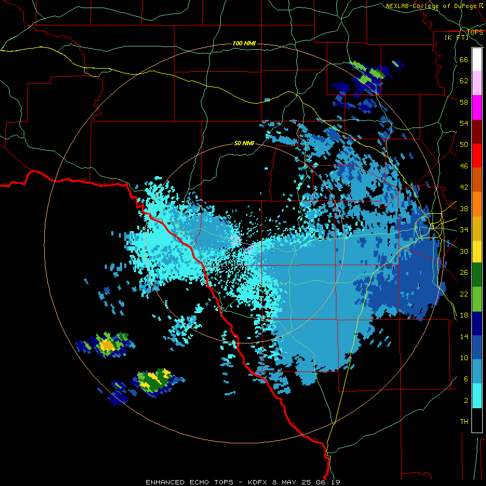Click the 6 legend value
Image resolution: width=486 pixels, height=486 pixels.
465,379
